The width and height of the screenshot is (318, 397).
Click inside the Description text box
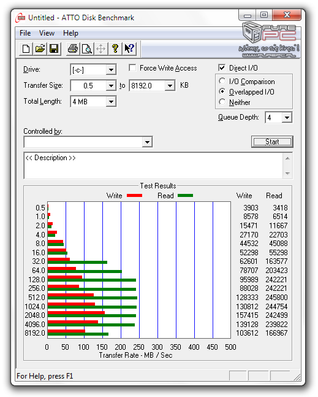point(153,166)
